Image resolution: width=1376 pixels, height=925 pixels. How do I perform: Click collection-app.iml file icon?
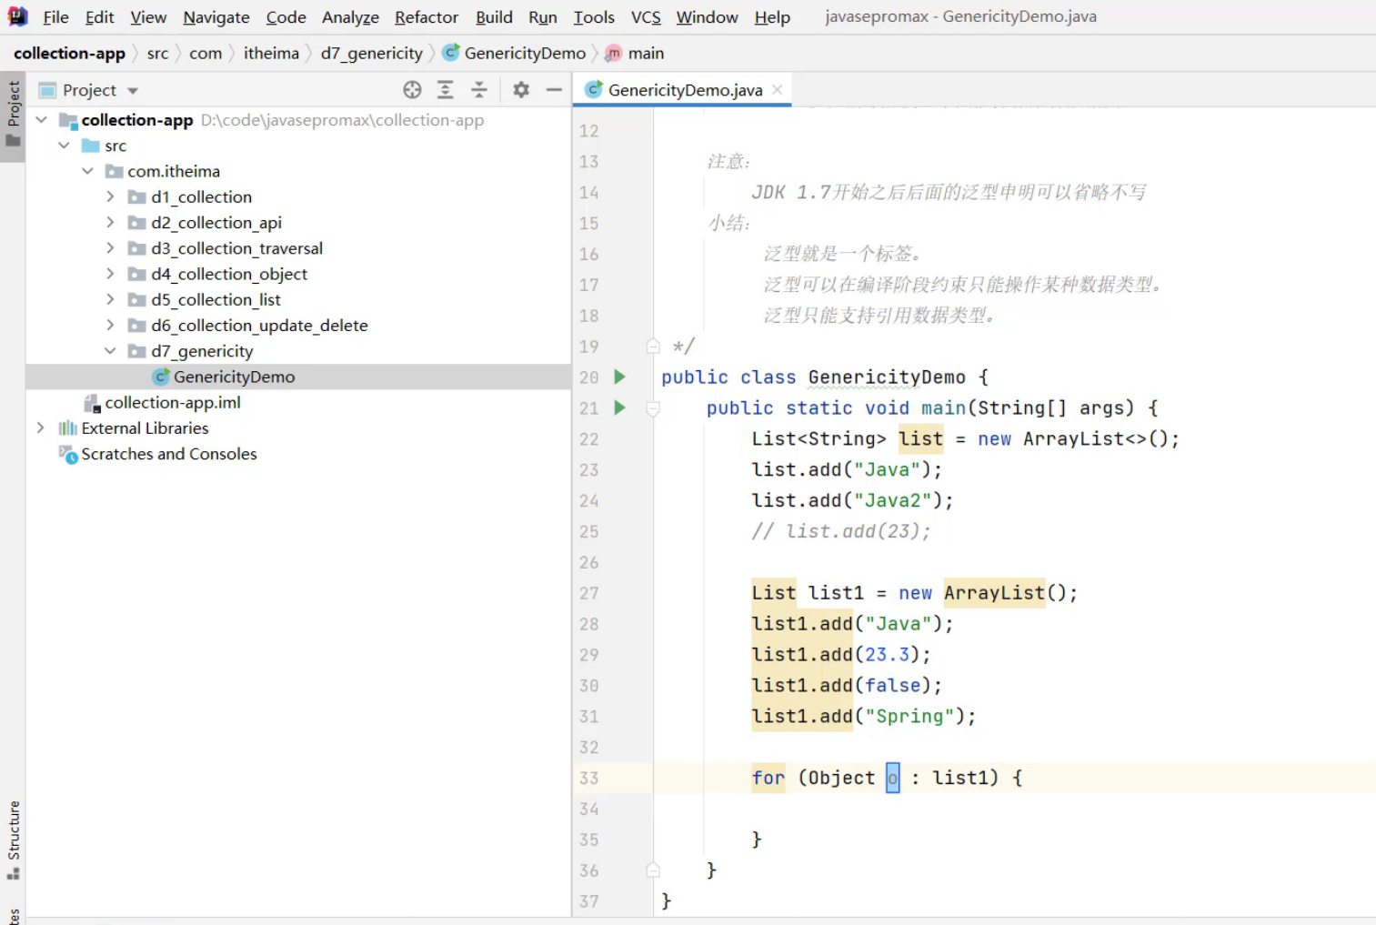[92, 403]
